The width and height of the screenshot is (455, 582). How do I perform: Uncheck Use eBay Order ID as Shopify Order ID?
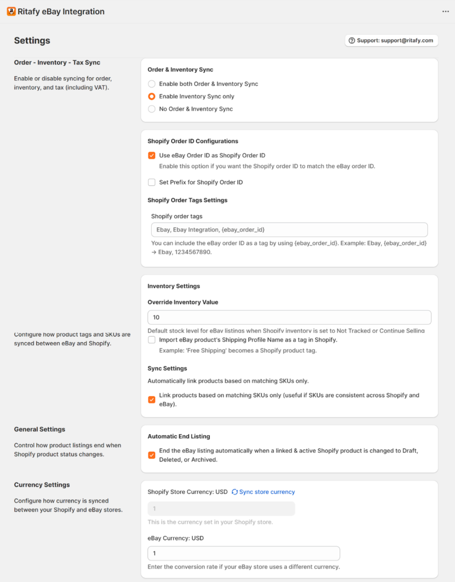coord(152,156)
